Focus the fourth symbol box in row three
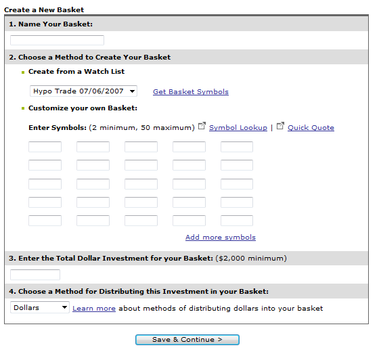381x354 pixels. 189,184
